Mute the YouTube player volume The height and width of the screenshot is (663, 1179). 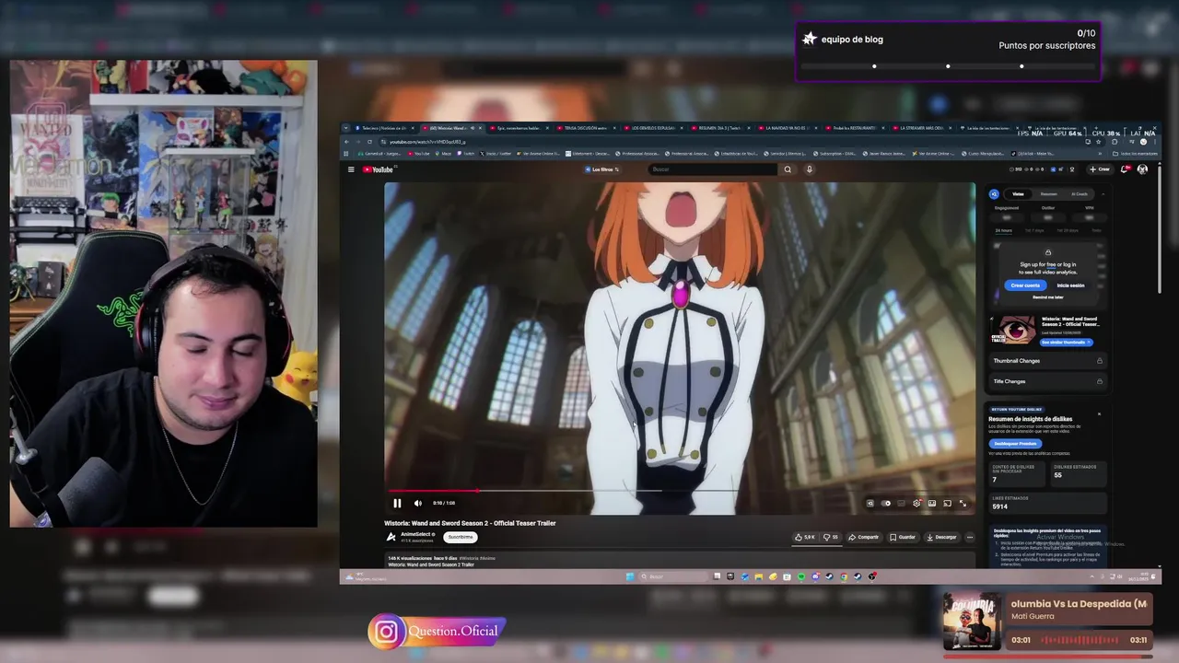[x=417, y=504]
